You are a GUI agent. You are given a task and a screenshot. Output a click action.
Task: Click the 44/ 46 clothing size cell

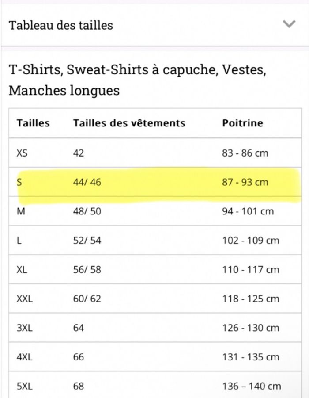point(87,182)
